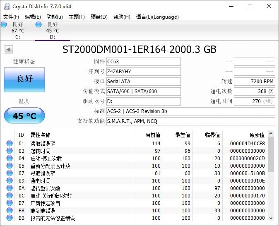Click the status icon for 重新分配扇区计数 row
This screenshot has width=279, height=226.
coord(10,166)
